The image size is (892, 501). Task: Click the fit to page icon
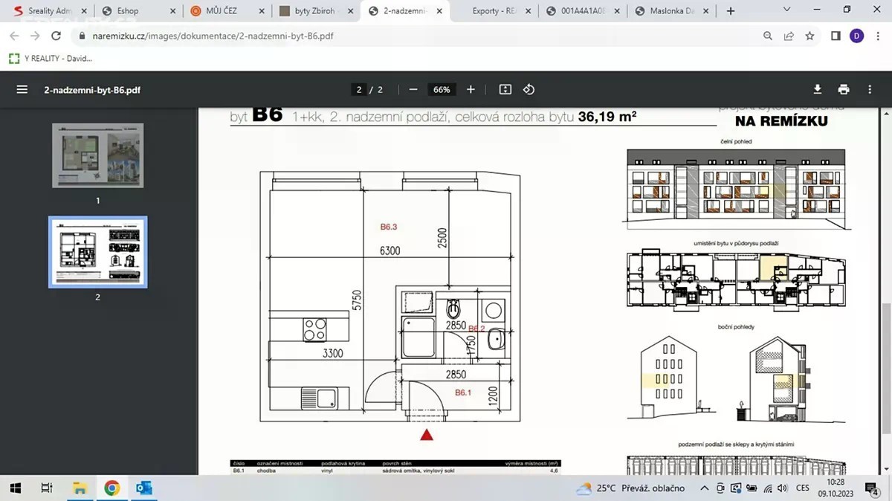click(505, 89)
